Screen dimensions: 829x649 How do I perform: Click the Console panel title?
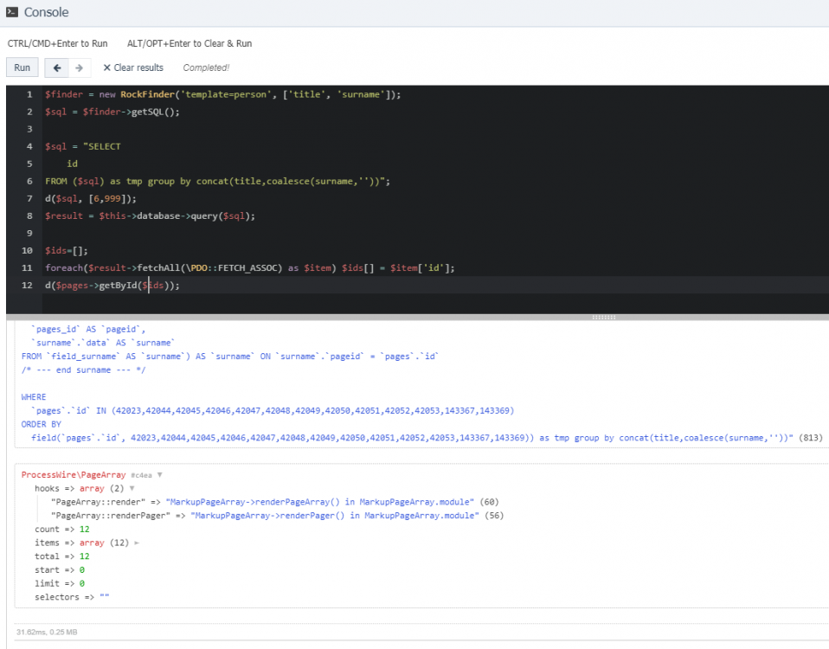click(46, 13)
